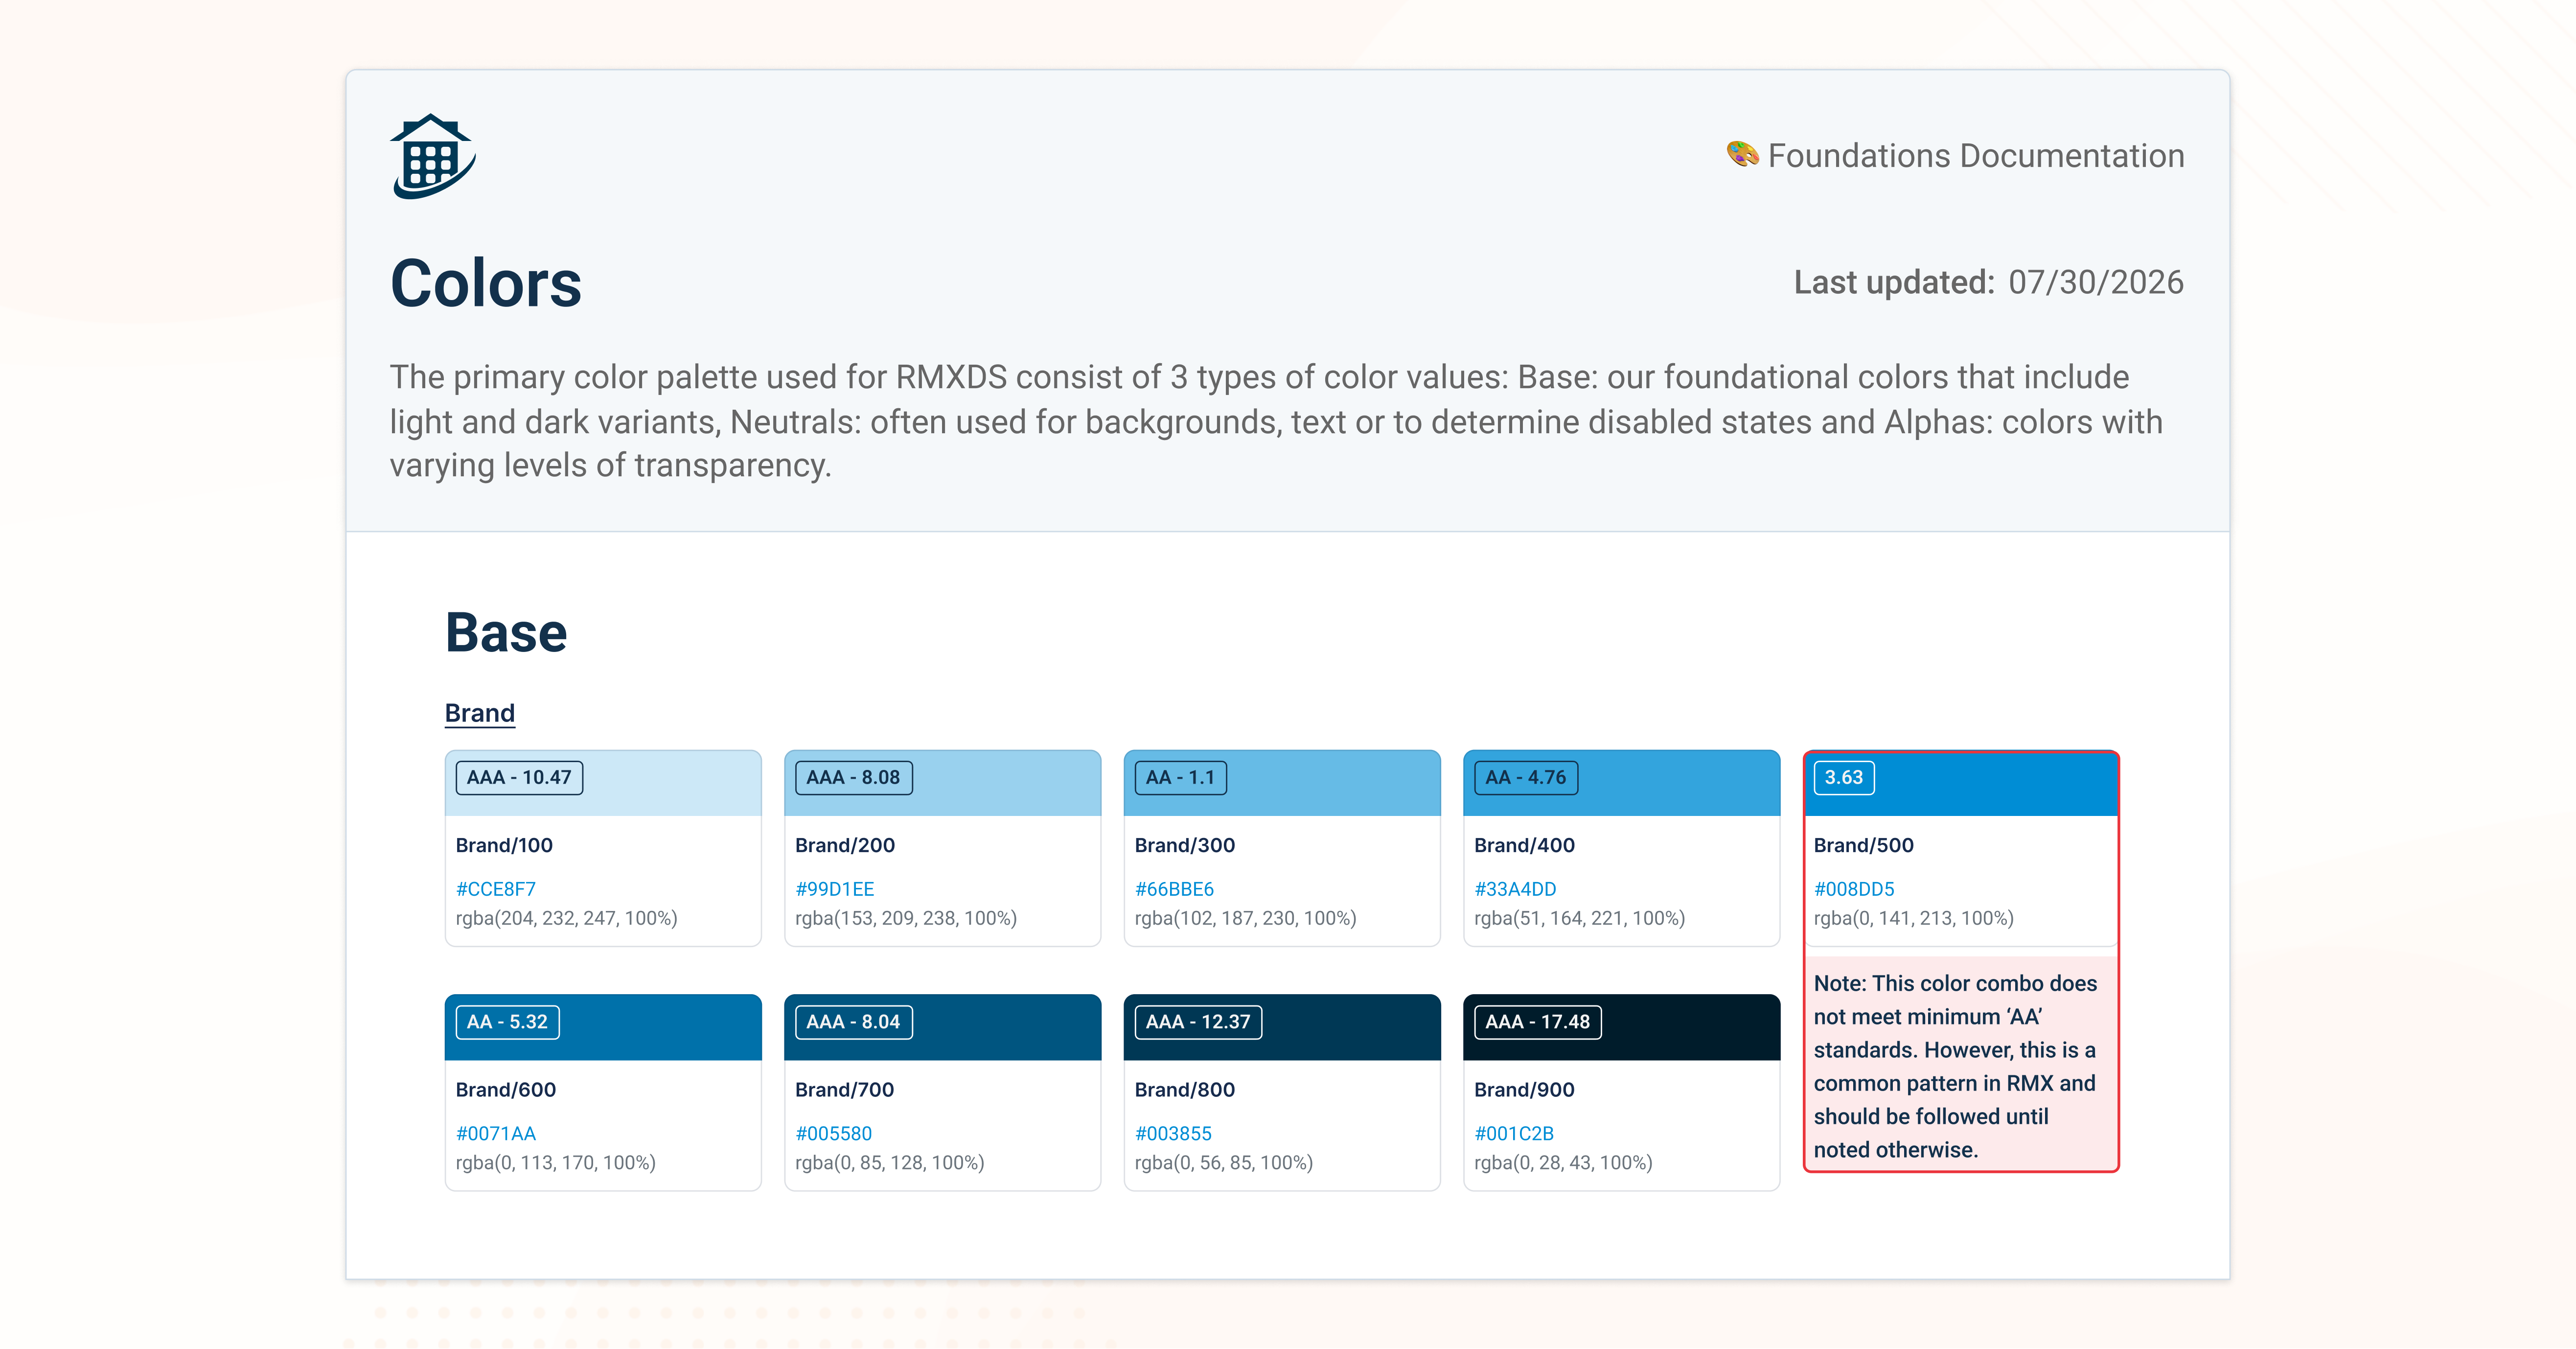Click the Brand/700 label

844,1089
